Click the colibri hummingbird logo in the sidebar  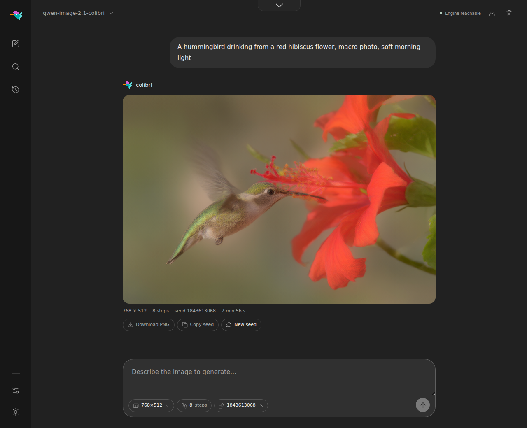pyautogui.click(x=16, y=15)
